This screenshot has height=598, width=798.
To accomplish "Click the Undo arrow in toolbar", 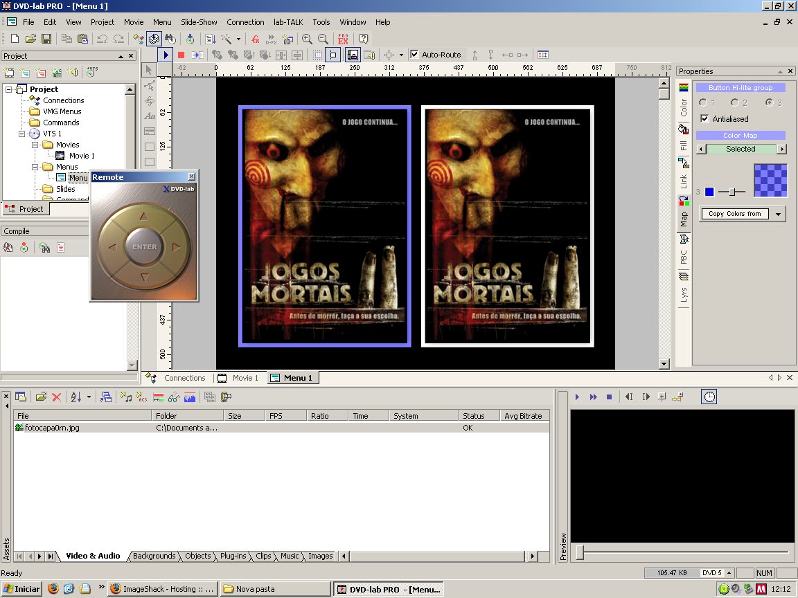I will click(x=103, y=39).
